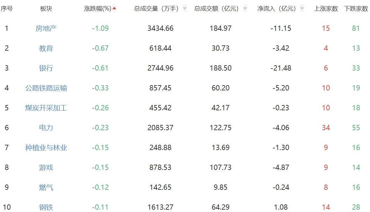Open the 种植业与林业 sector link

[x=46, y=148]
